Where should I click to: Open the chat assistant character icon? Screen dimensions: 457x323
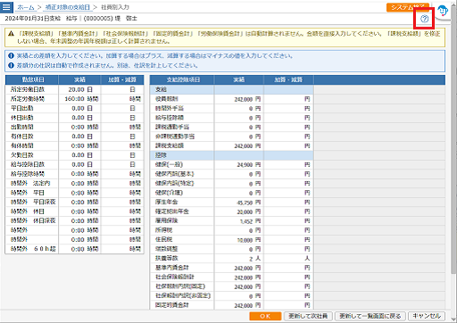tap(443, 11)
